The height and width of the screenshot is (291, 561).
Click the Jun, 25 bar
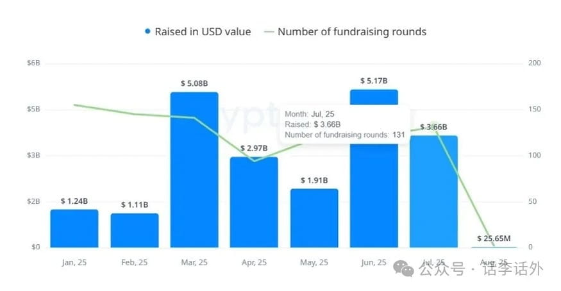[374, 169]
